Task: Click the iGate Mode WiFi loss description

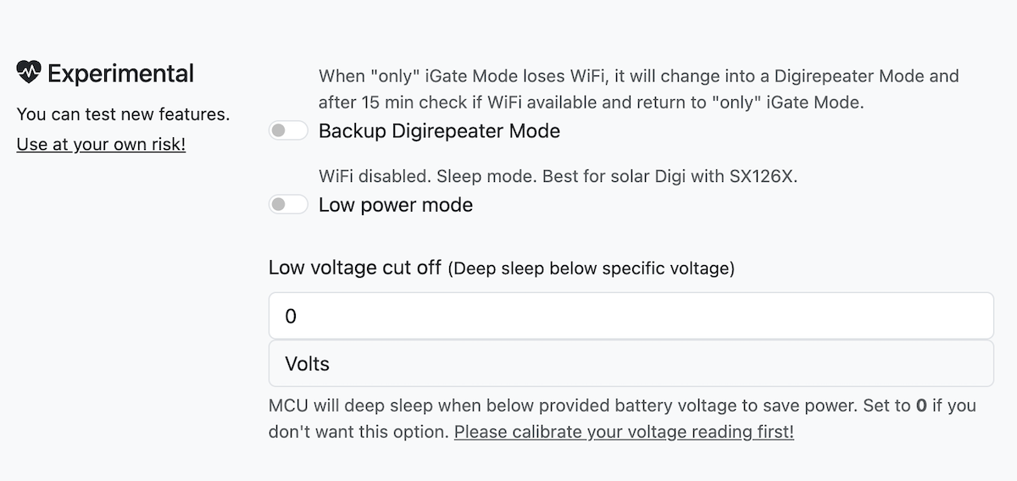Action: (x=638, y=76)
